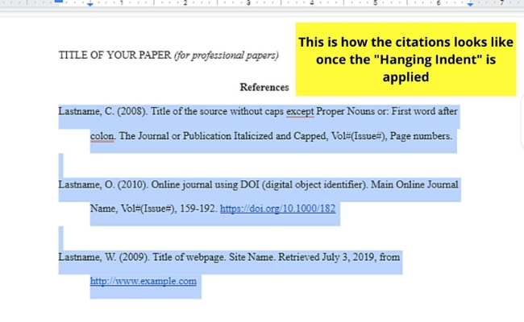The height and width of the screenshot is (322, 524).
Task: Click the first line indent marker on ruler
Action: 58,2
